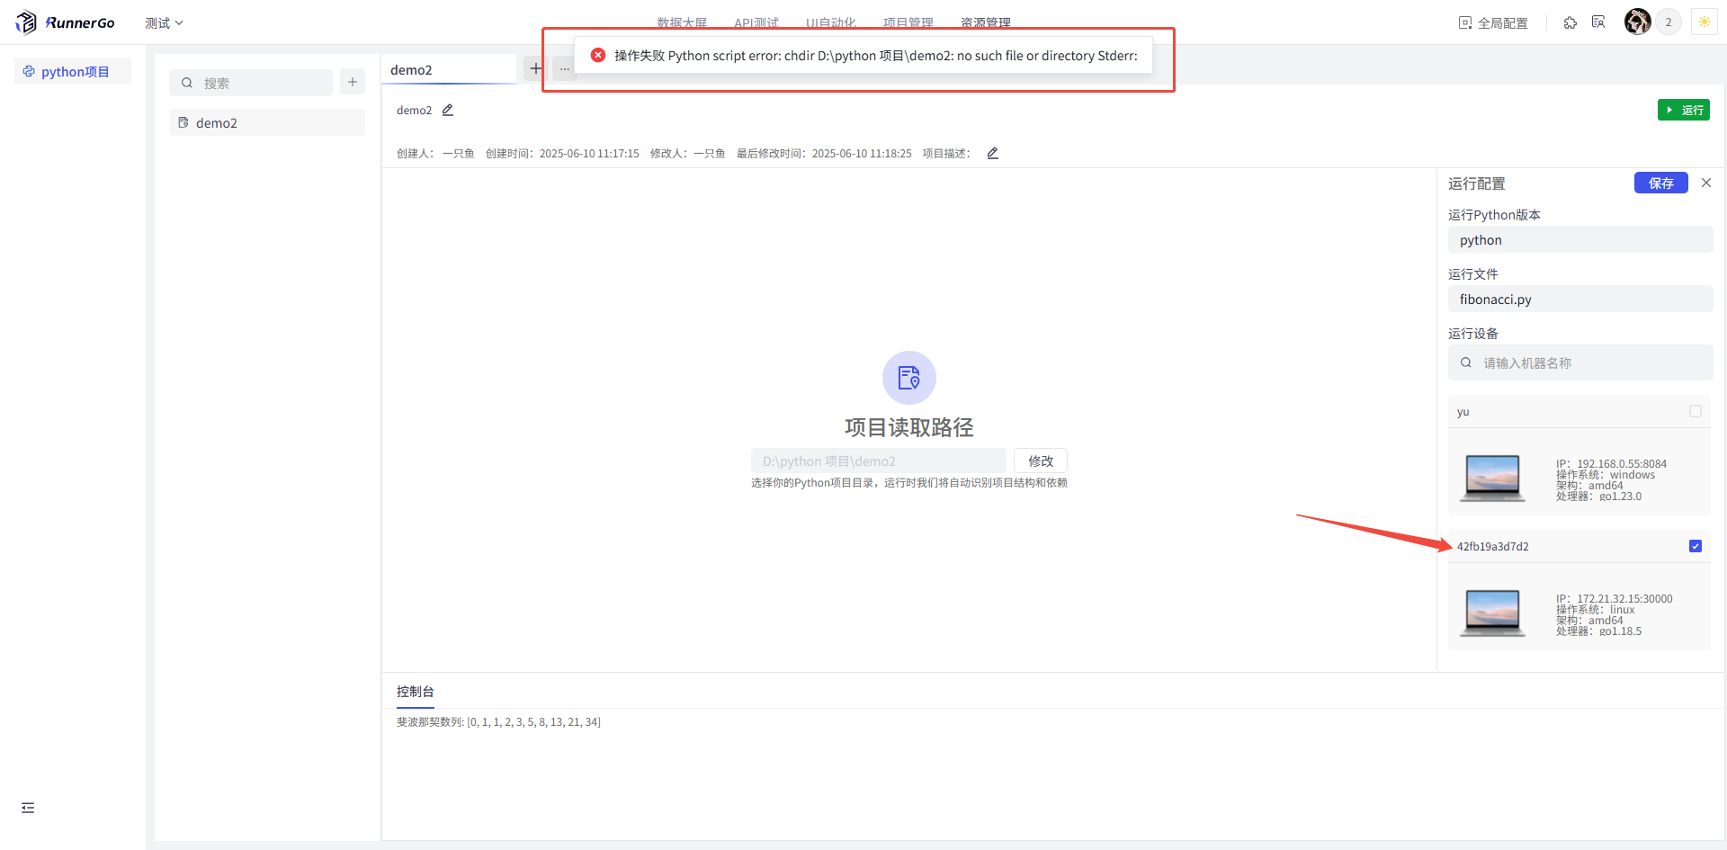Edit the demo2 project name pencil
This screenshot has width=1727, height=850.
[448, 110]
